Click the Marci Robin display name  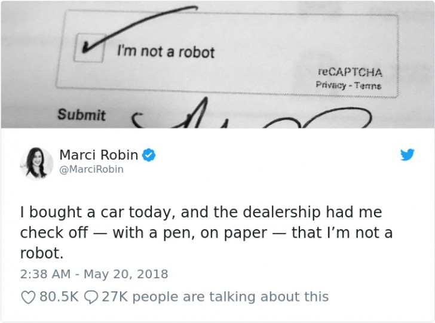(99, 155)
